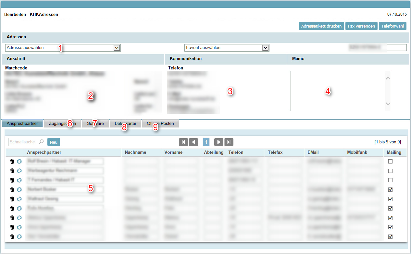Click the magnifier icon in Schnellsuche
This screenshot has height=254, width=411.
[41, 142]
